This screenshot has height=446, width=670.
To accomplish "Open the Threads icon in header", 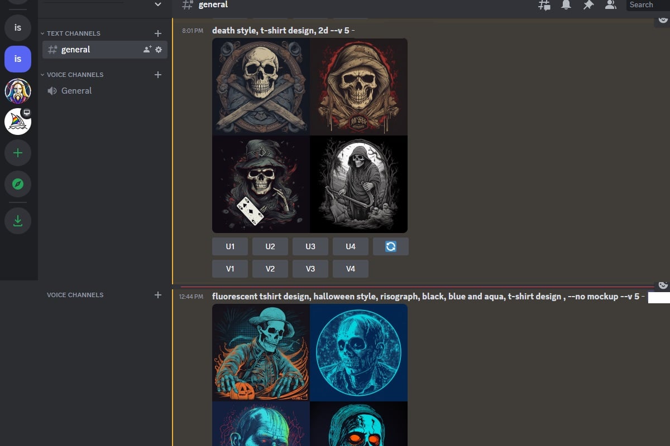I will coord(544,5).
